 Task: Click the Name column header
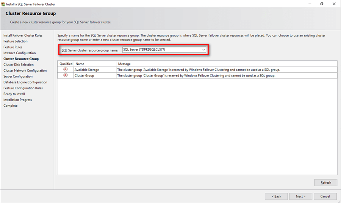tap(95, 64)
